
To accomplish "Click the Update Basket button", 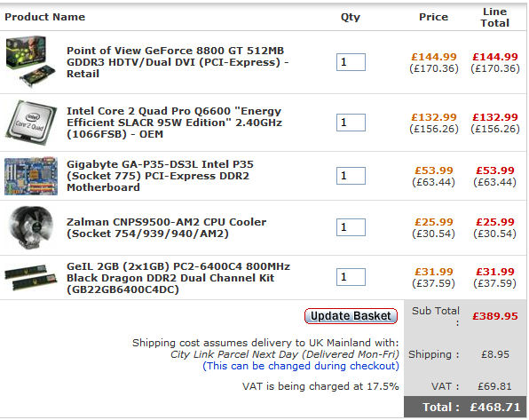I will [351, 316].
